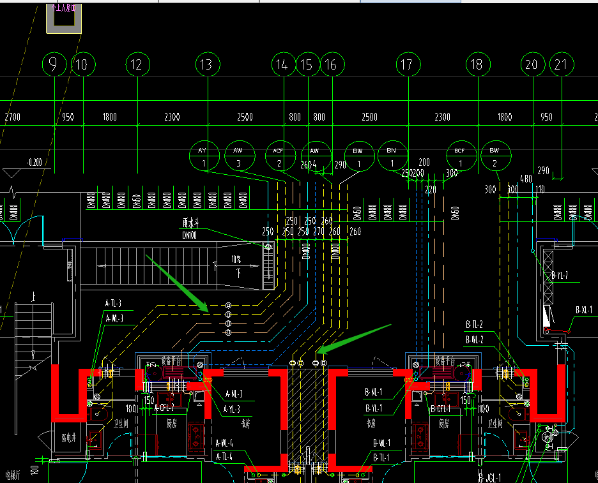Click the A-WL-3 pipe label
Viewport: 598px width, 483px height.
pos(114,318)
